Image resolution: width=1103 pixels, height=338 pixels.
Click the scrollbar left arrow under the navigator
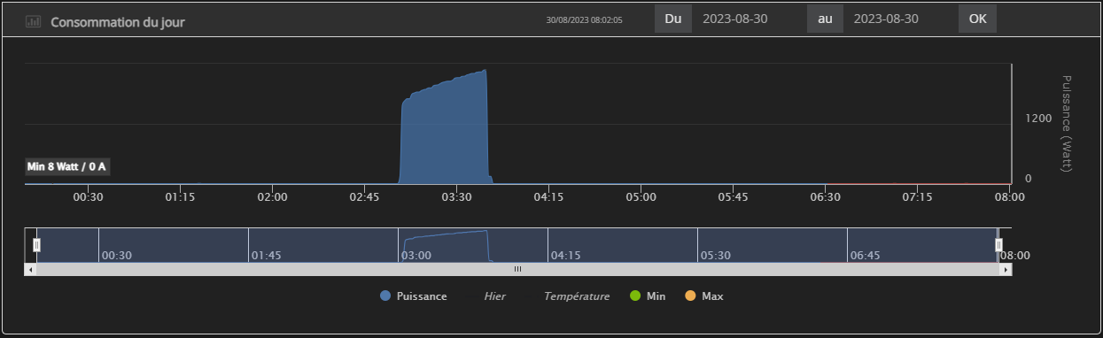[x=31, y=269]
